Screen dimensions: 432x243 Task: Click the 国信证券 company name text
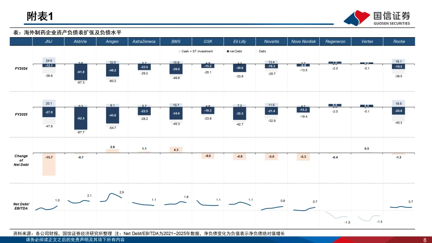click(392, 16)
